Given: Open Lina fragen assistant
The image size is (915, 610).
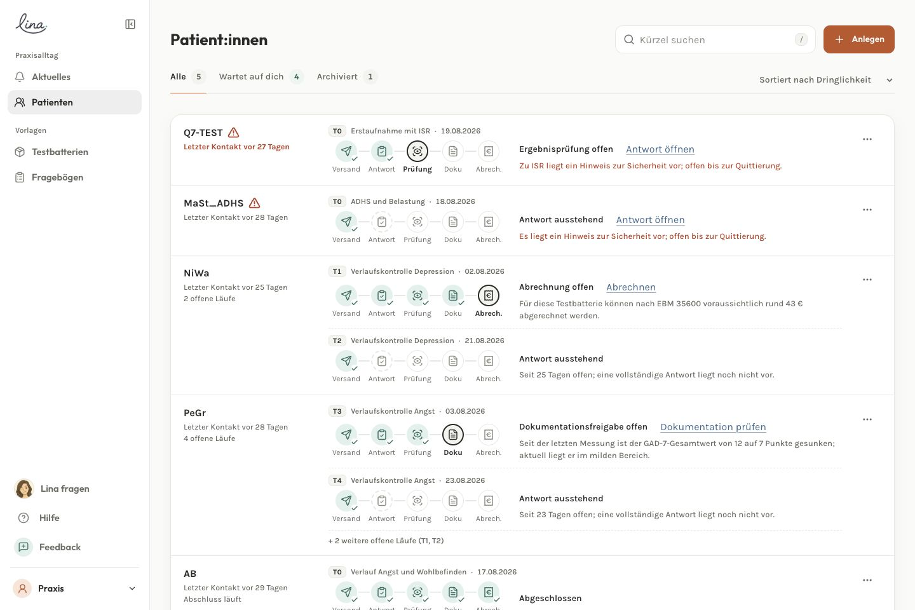Looking at the screenshot, I should [74, 489].
